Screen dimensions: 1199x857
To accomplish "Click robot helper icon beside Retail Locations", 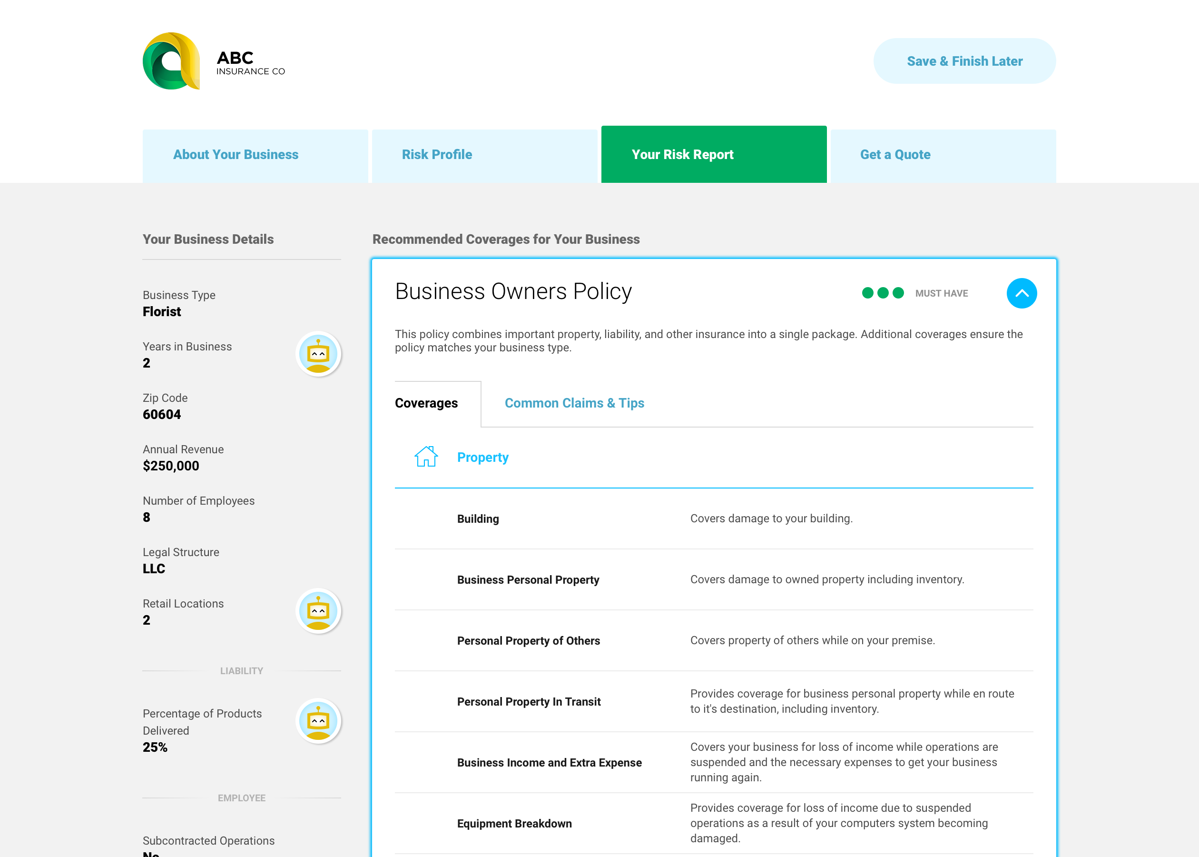I will [318, 611].
